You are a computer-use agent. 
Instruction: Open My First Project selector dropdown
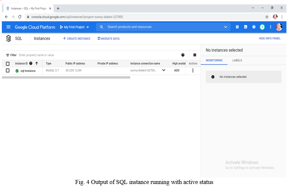click(74, 27)
